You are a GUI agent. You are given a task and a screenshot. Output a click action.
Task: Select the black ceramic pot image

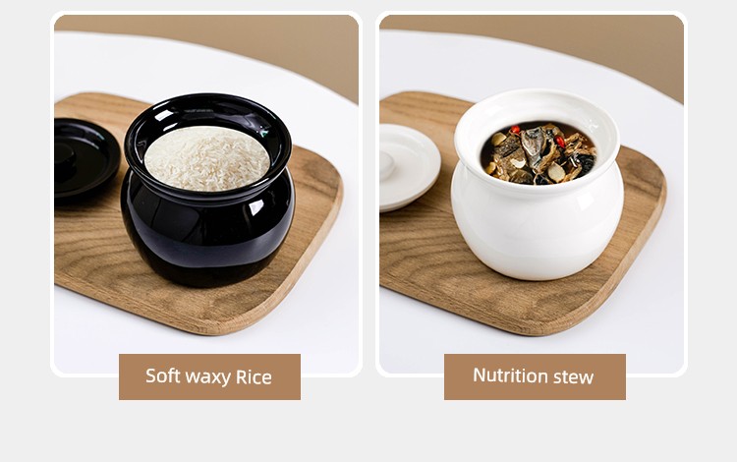point(207,190)
